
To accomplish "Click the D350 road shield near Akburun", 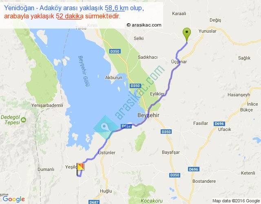I will click(135, 86).
